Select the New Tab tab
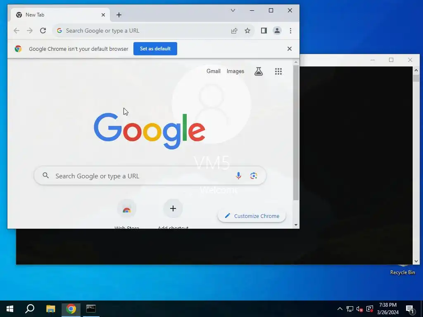This screenshot has height=317, width=423. pyautogui.click(x=59, y=15)
